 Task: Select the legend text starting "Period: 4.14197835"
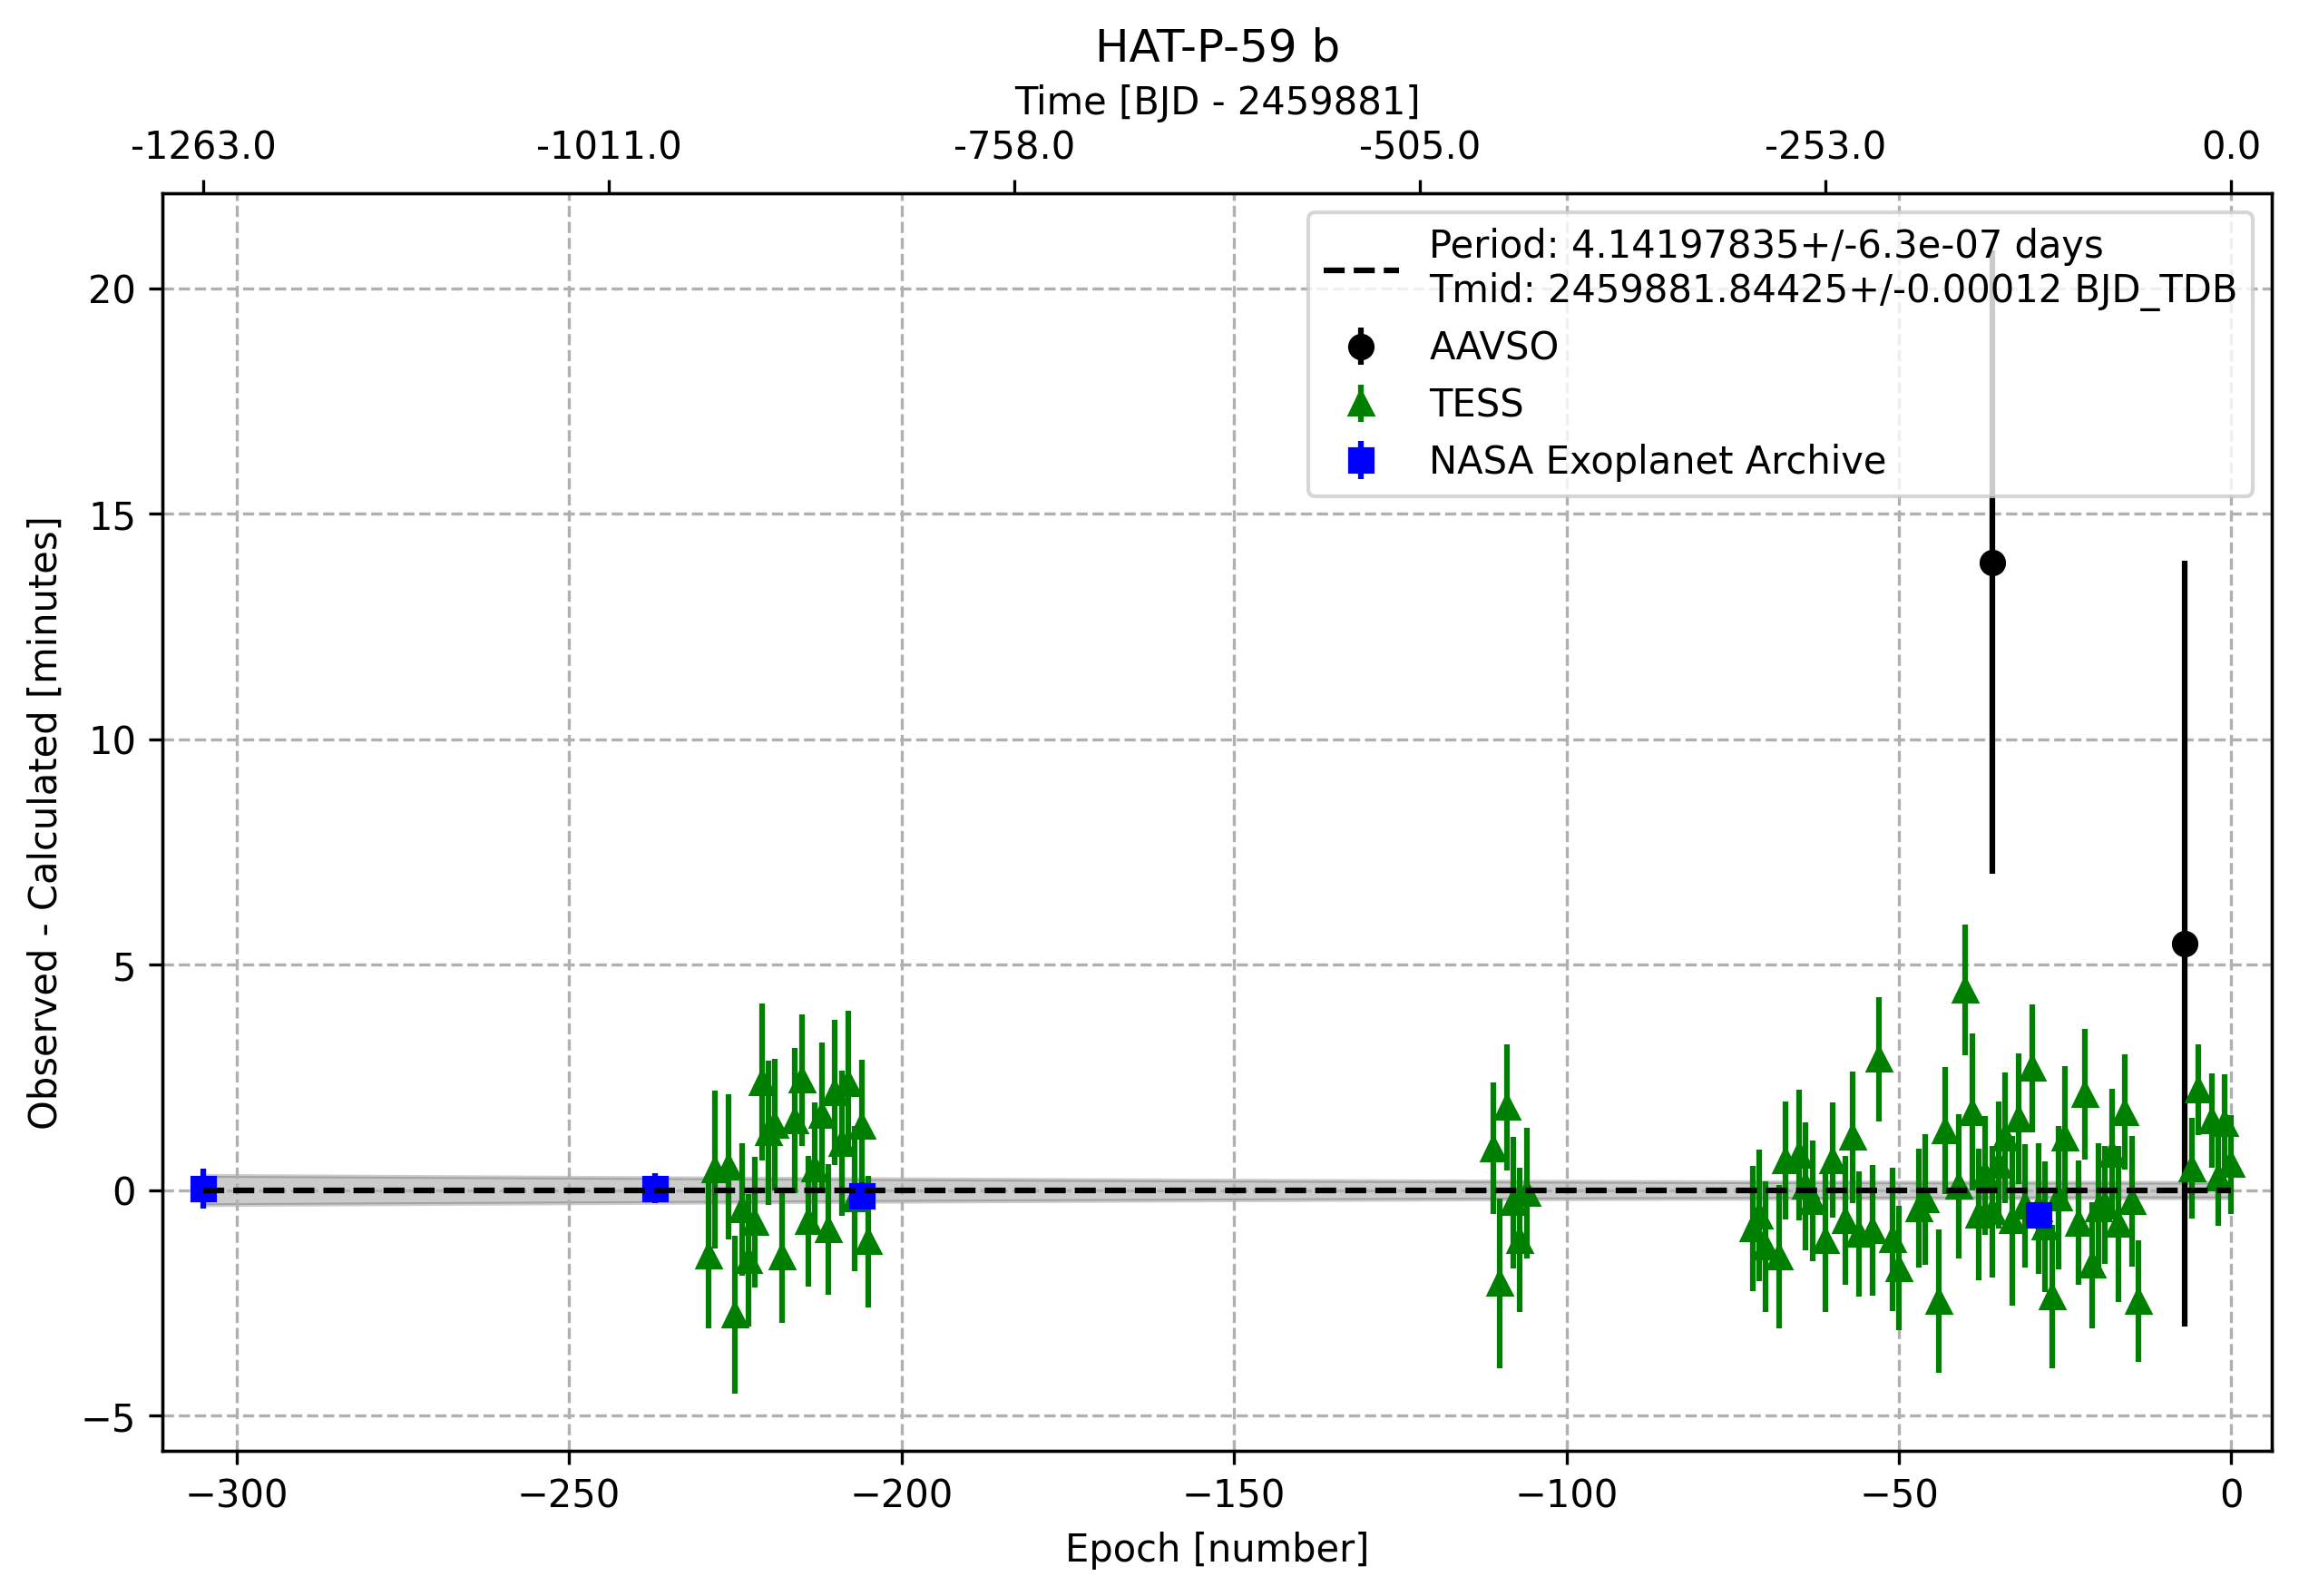(1765, 245)
